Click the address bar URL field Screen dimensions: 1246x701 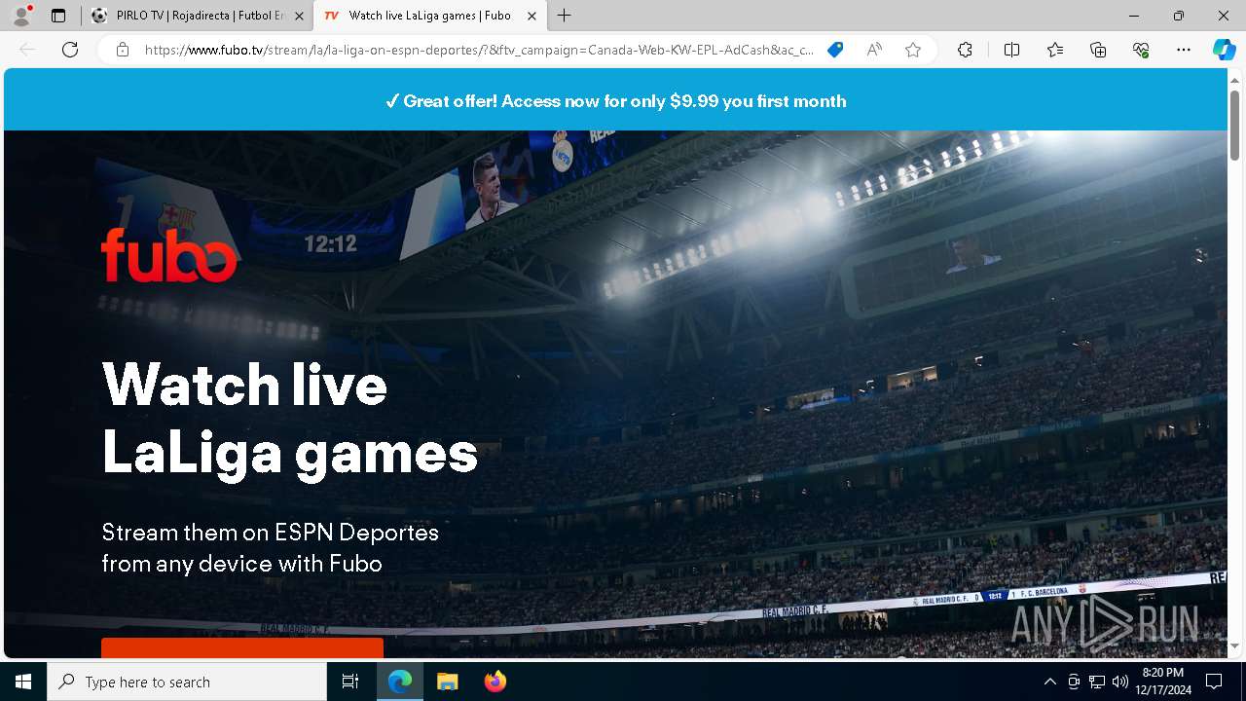pos(479,50)
